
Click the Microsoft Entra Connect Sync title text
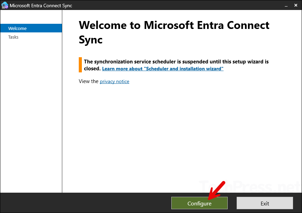point(41,6)
